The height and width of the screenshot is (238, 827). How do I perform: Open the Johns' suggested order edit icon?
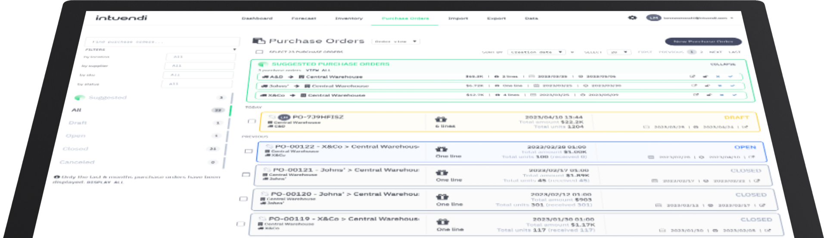point(694,85)
